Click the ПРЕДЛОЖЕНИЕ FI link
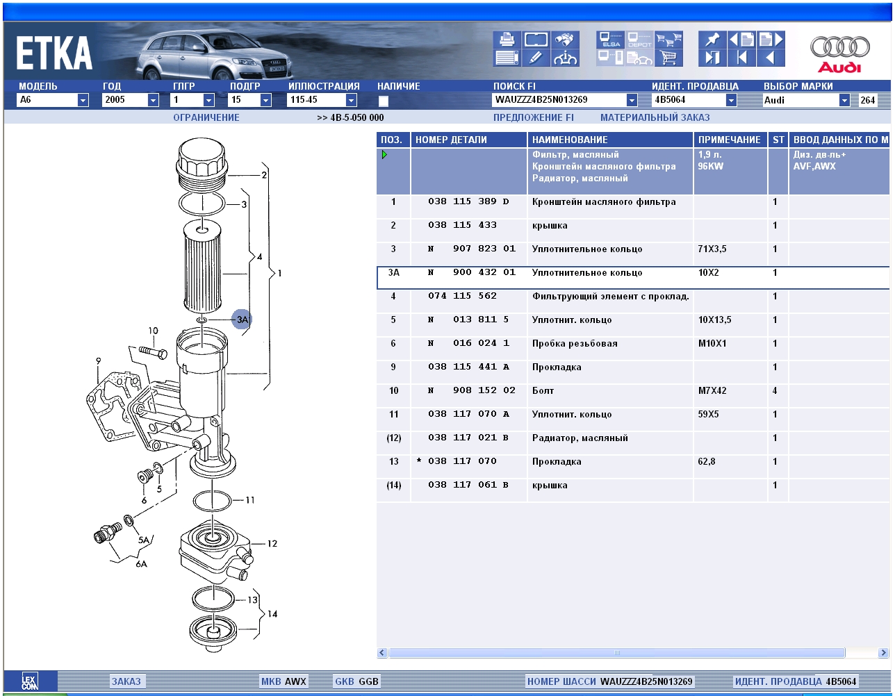895x696 pixels. point(534,118)
